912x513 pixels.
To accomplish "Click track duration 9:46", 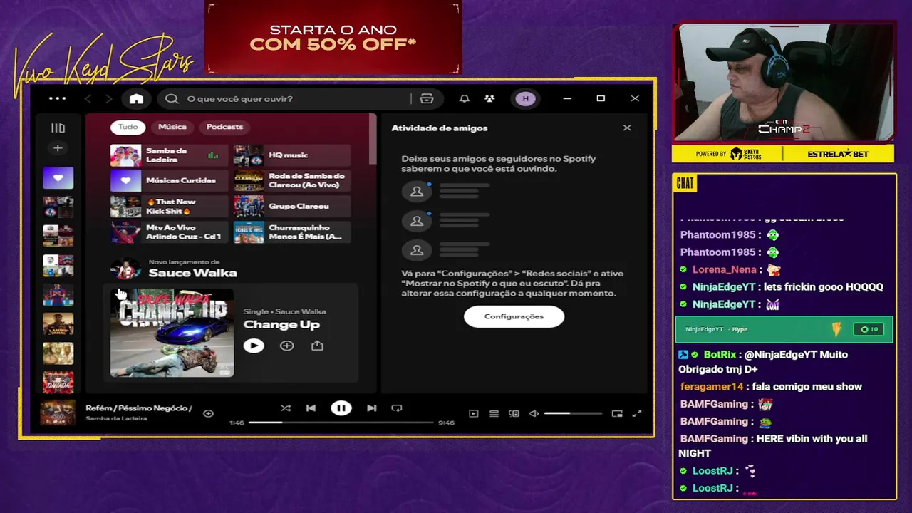I will click(446, 423).
